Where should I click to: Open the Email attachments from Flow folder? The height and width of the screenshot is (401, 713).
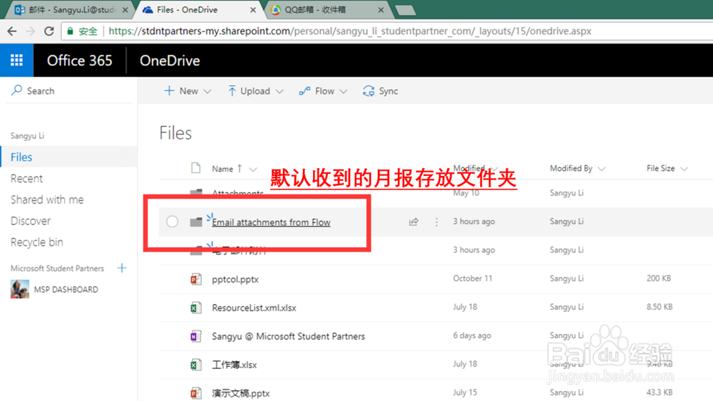(271, 222)
